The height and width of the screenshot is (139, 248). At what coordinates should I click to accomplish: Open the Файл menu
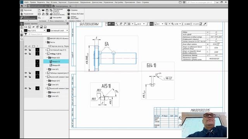pos(26,2)
